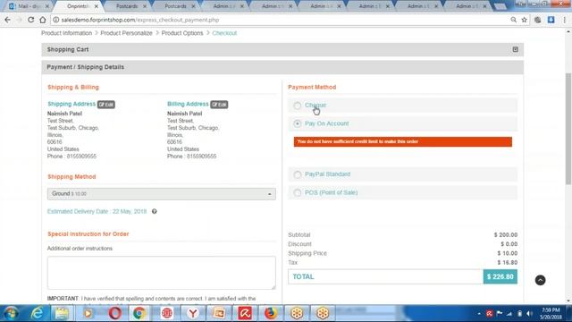Open Firefox from the taskbar
572x322 pixels.
point(271,313)
